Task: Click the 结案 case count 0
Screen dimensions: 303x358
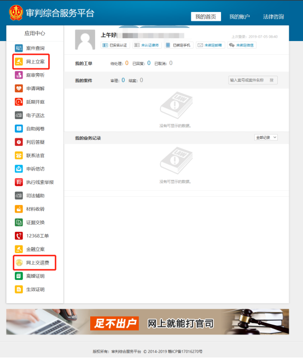Action: pyautogui.click(x=142, y=80)
